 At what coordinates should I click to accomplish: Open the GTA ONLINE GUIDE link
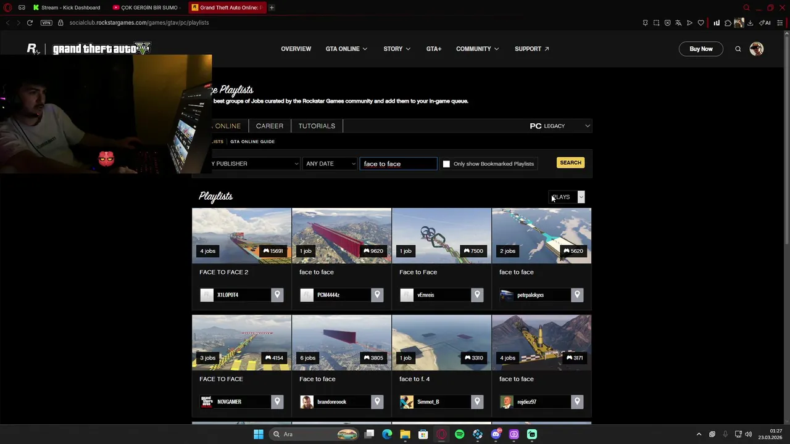point(252,142)
